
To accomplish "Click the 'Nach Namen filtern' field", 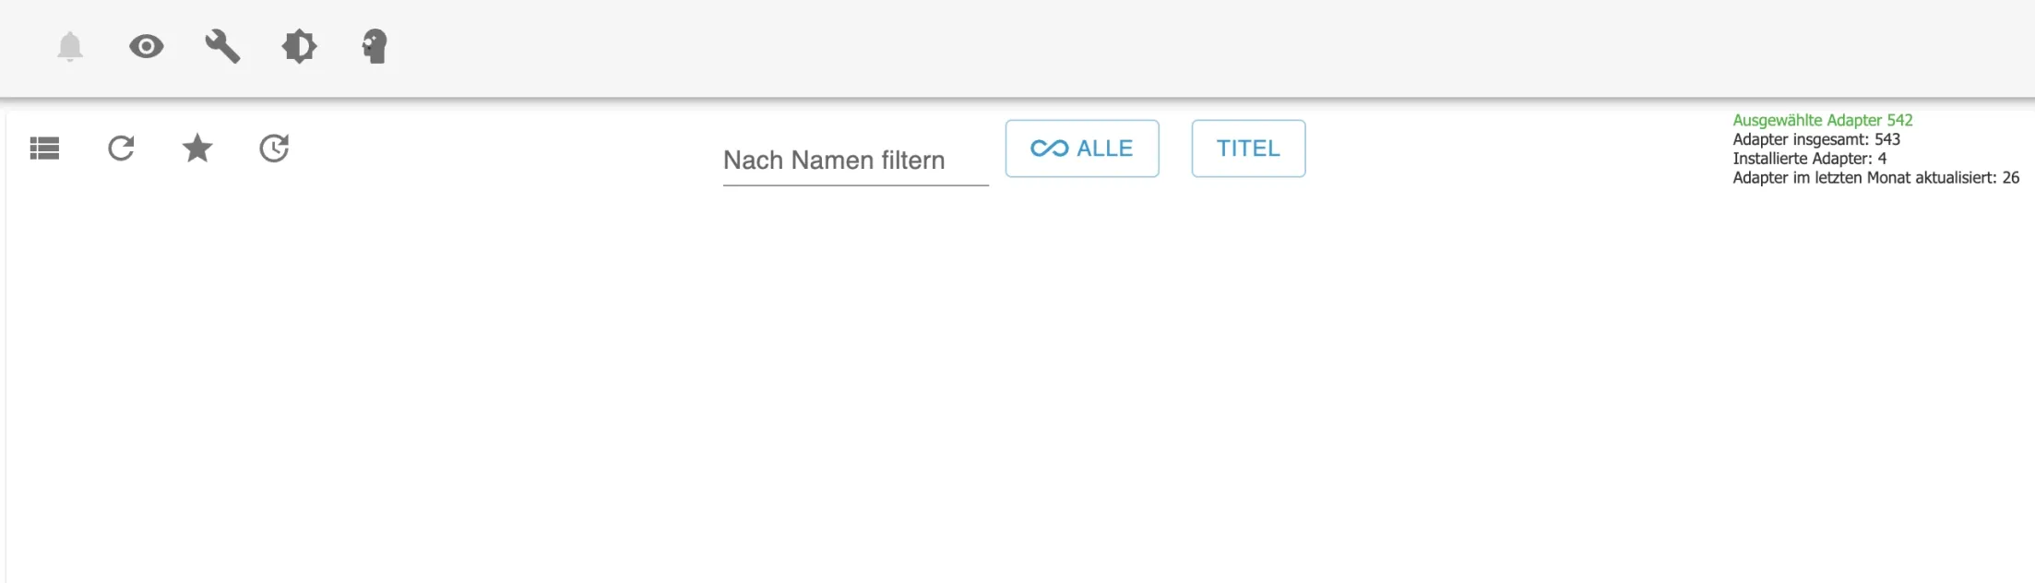I will point(854,161).
